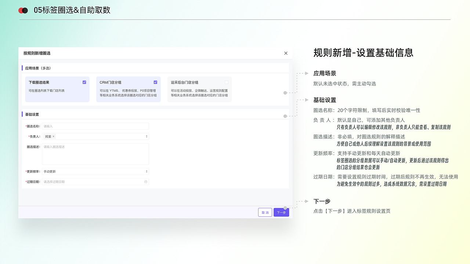Image resolution: width=470 pixels, height=264 pixels.
Task: Click the 下一步 heading in the notes
Action: pyautogui.click(x=322, y=201)
